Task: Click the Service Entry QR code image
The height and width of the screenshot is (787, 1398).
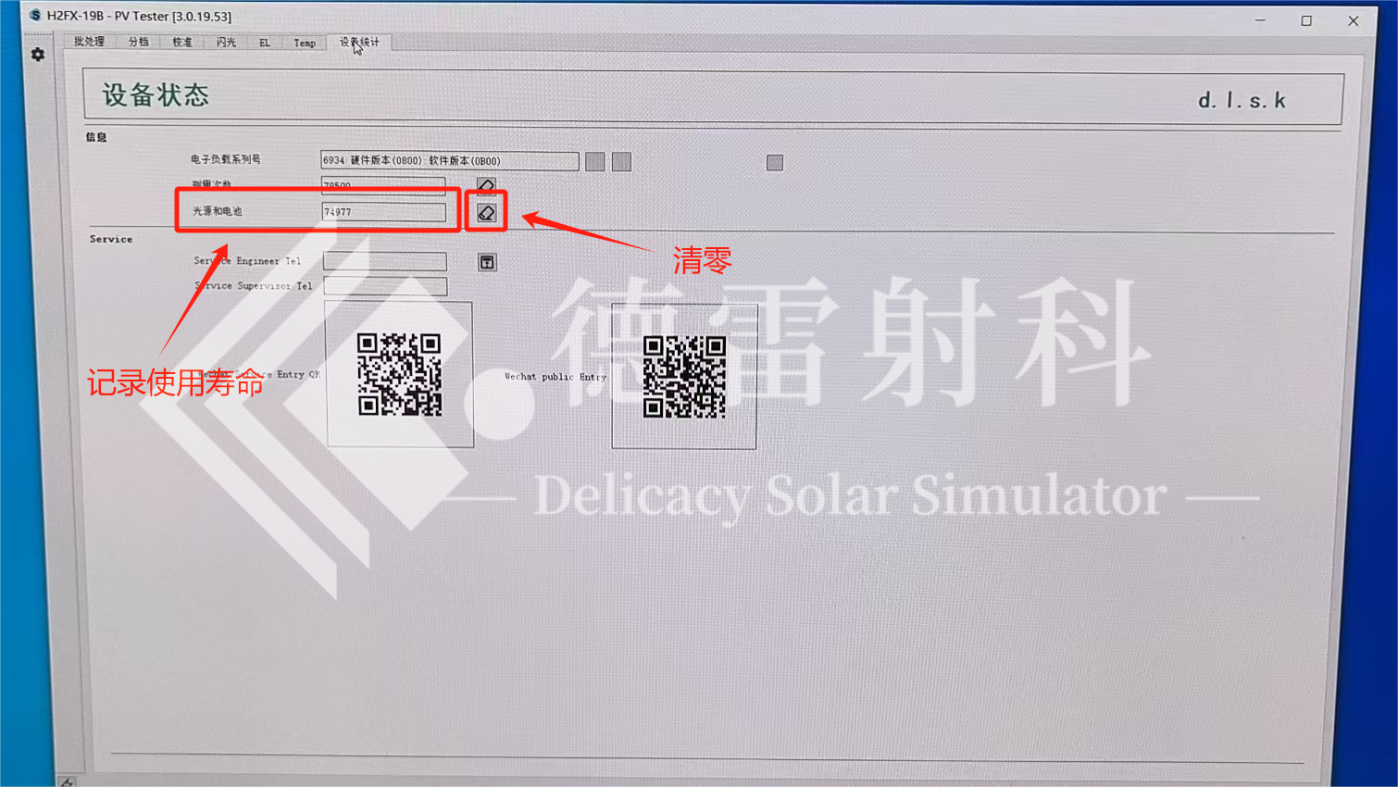Action: [399, 374]
